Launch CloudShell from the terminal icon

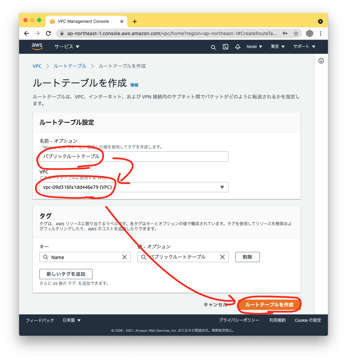(x=225, y=47)
